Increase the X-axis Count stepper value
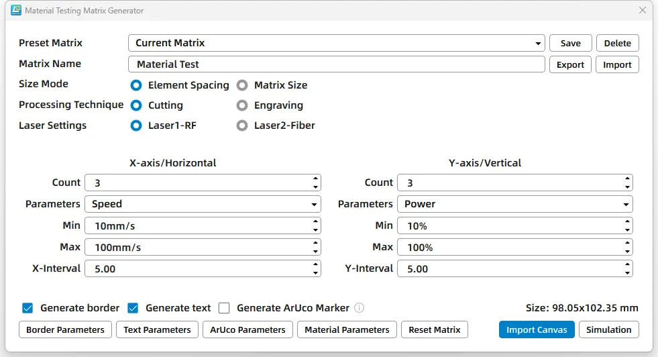The height and width of the screenshot is (357, 658). point(315,179)
